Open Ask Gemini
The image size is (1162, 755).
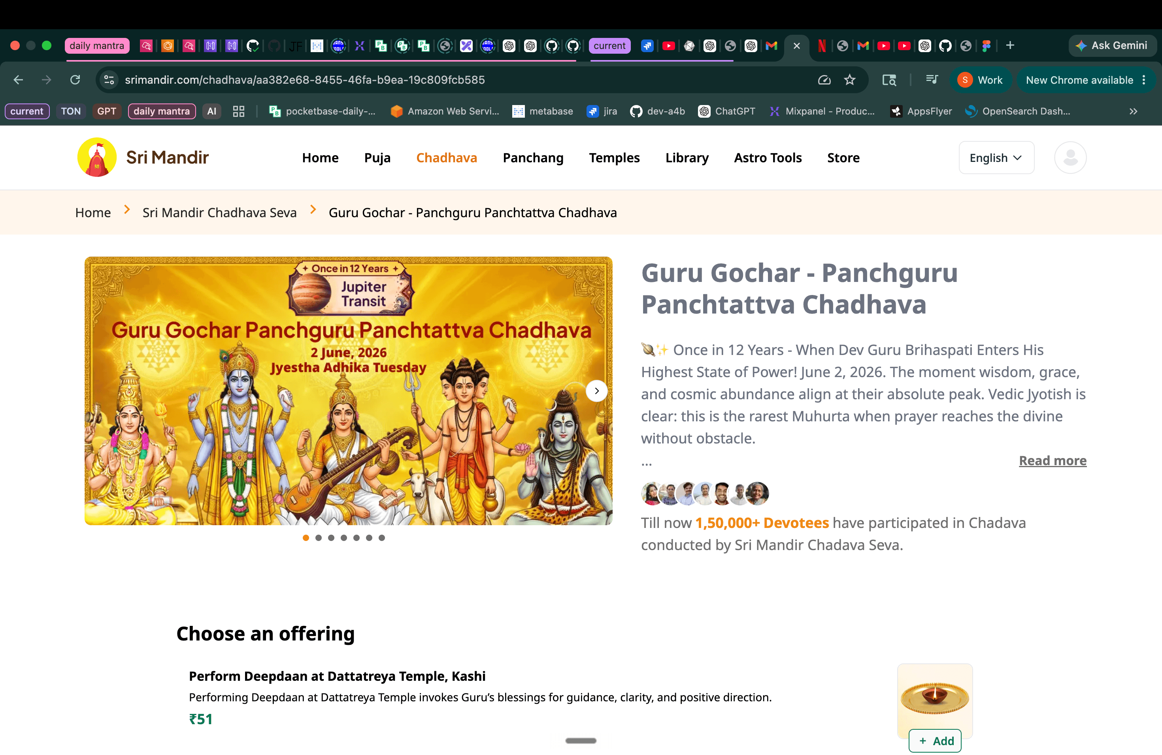point(1112,45)
